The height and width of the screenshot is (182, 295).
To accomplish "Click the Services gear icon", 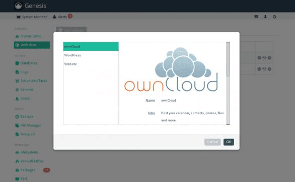I will pos(17,90).
